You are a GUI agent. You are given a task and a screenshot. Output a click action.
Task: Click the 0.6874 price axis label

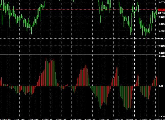(x=162, y=39)
